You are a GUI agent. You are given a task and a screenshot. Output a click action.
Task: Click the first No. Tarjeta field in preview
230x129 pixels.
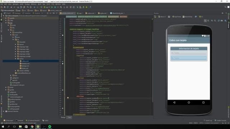click(x=189, y=53)
